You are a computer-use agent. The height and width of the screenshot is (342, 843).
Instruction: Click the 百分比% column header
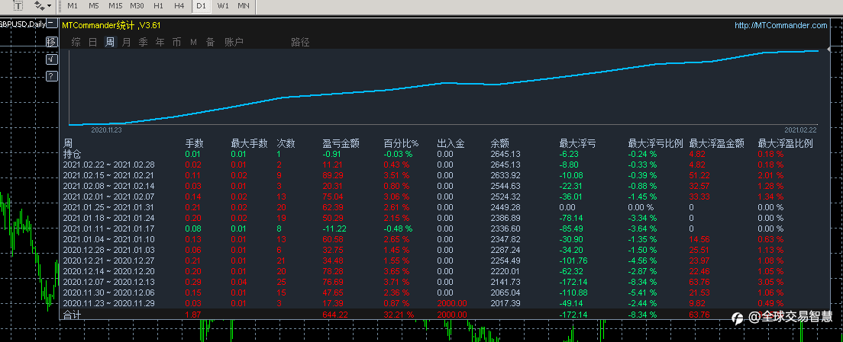[x=401, y=144]
